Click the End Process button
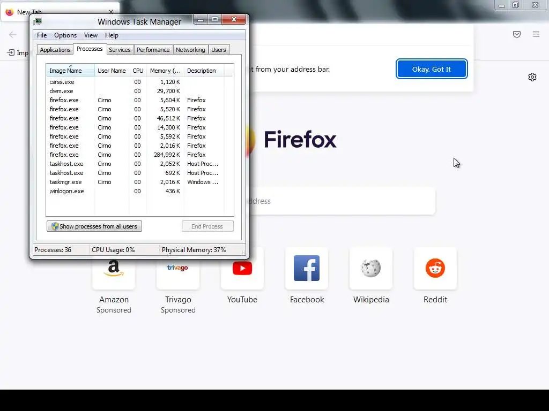The width and height of the screenshot is (549, 411). tap(207, 226)
